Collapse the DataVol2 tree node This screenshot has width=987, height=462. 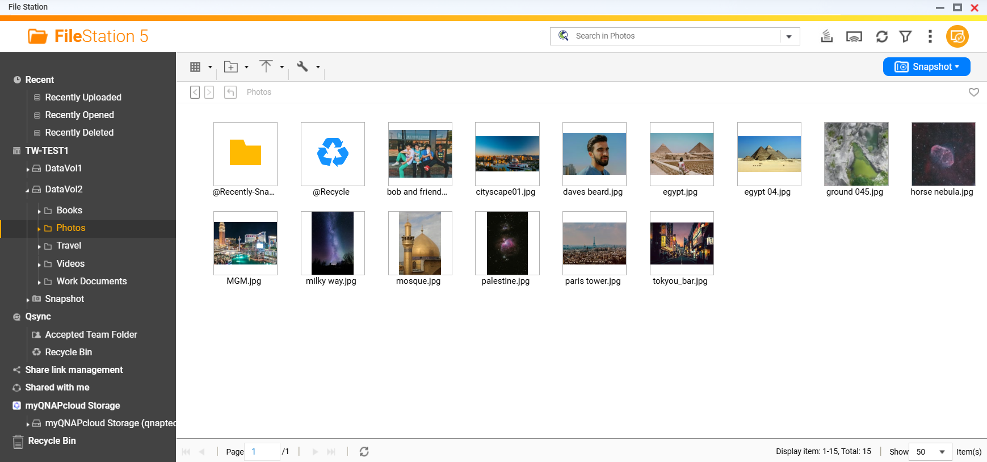coord(28,190)
